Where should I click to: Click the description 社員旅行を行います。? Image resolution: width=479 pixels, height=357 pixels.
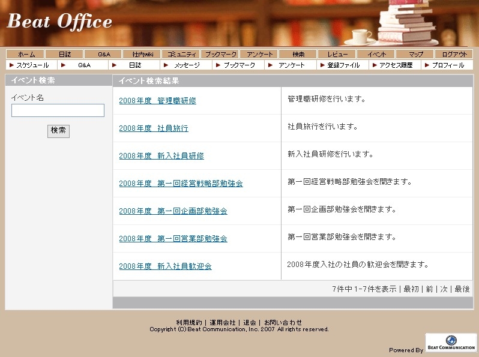click(322, 127)
